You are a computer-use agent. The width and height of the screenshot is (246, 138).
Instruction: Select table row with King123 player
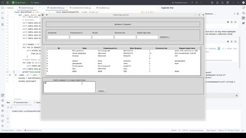click(x=123, y=56)
